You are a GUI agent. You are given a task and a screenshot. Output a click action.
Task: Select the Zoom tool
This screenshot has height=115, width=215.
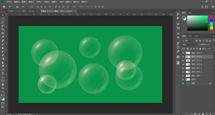point(3,88)
